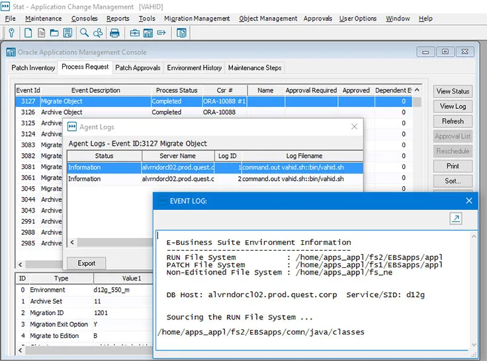Viewport: 487px width, 361px height.
Task: Click the left scroll arrow in Agent Logs
Action: (x=72, y=242)
